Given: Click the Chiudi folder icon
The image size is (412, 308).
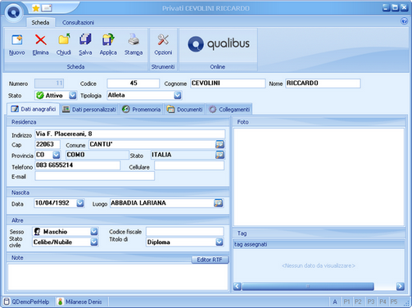Looking at the screenshot, I should 64,39.
